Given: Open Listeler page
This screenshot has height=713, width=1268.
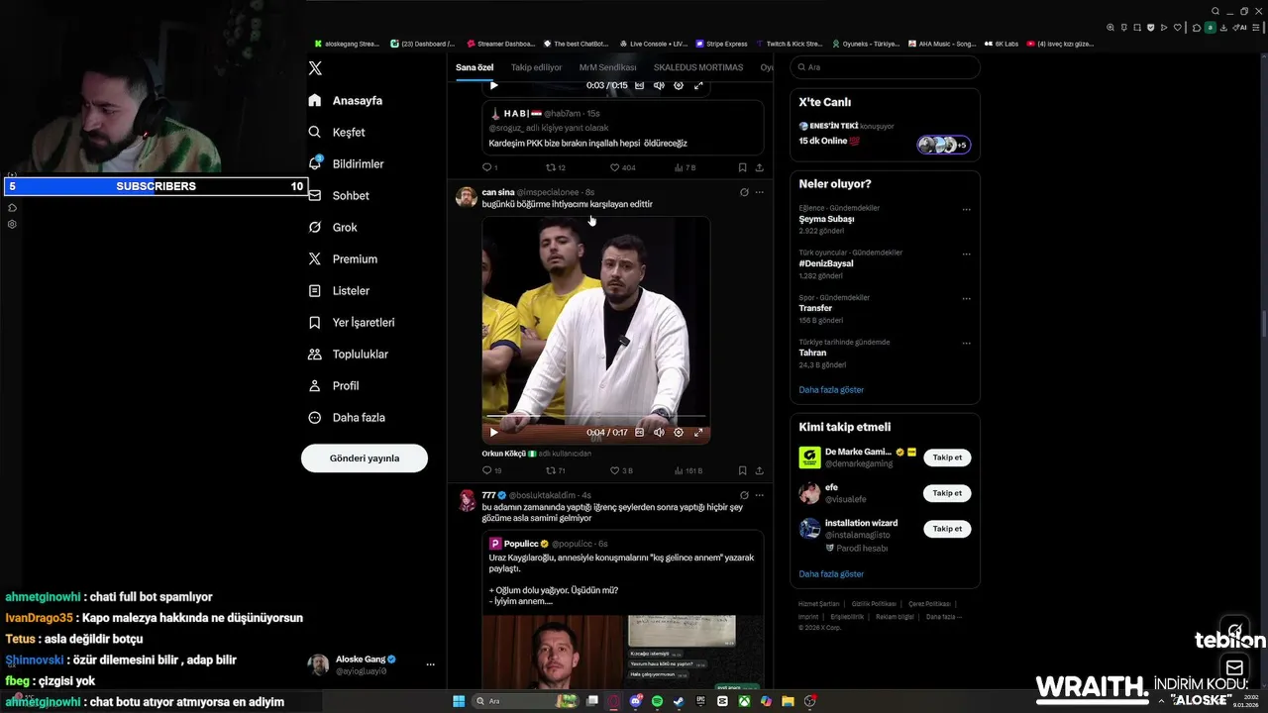Looking at the screenshot, I should point(339,290).
